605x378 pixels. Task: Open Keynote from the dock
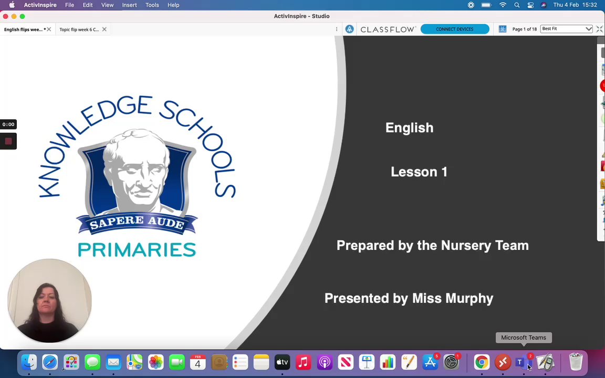pos(367,362)
